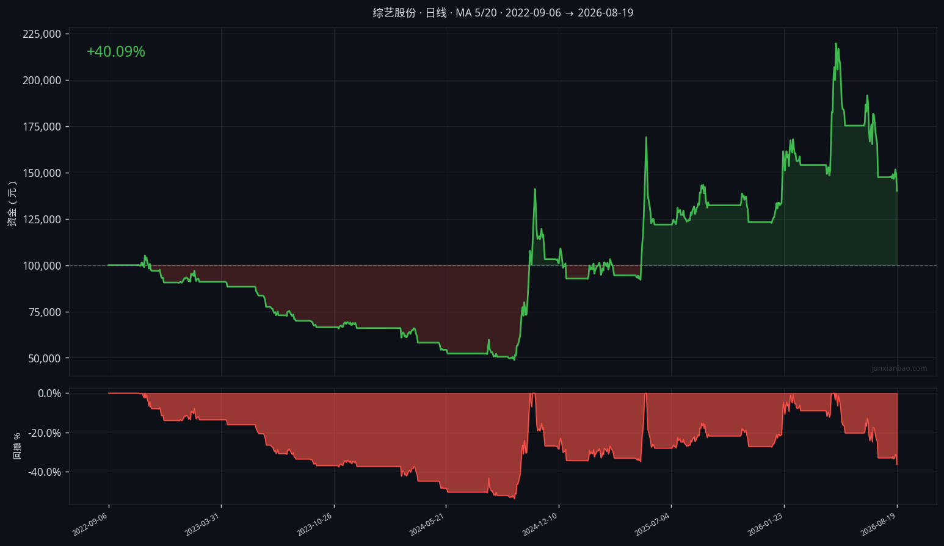Click the chart title text at top
This screenshot has height=546, width=944.
503,13
